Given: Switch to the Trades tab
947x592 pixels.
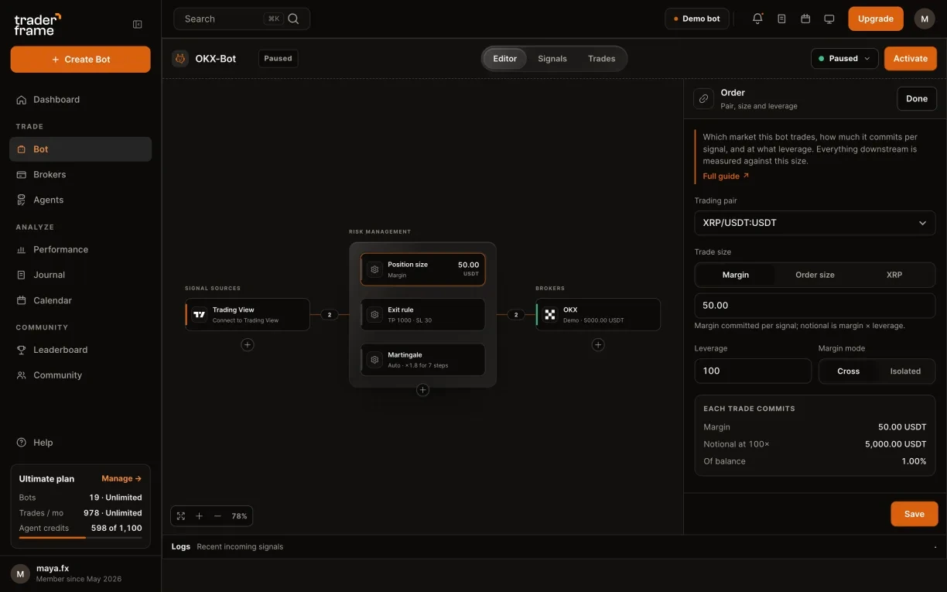Looking at the screenshot, I should pyautogui.click(x=602, y=59).
